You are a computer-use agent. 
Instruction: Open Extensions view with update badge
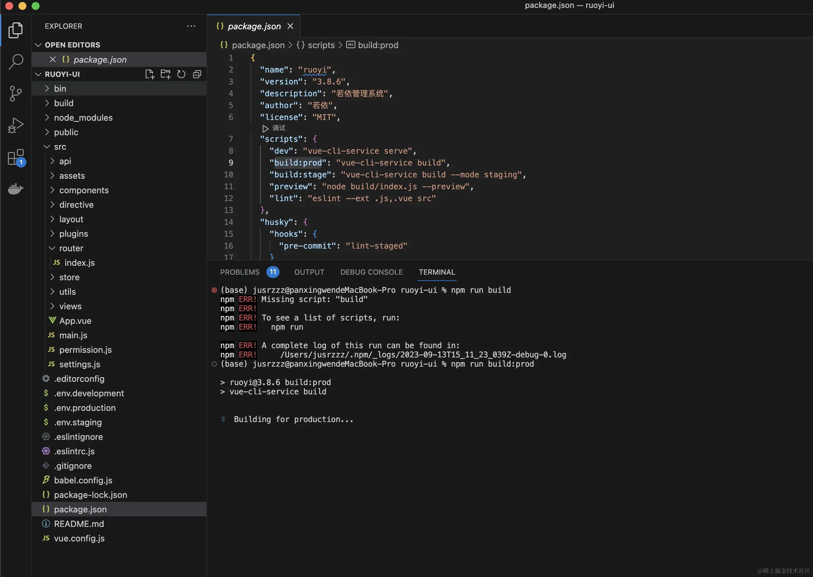click(15, 157)
